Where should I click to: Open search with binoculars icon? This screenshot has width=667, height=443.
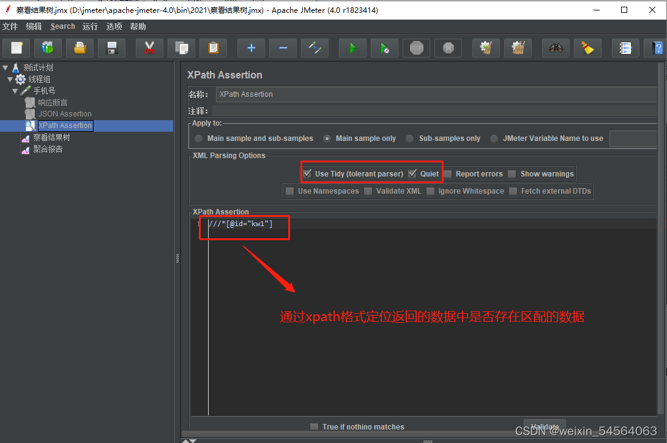click(x=556, y=48)
